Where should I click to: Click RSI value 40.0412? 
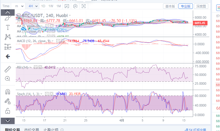click(x=50, y=67)
